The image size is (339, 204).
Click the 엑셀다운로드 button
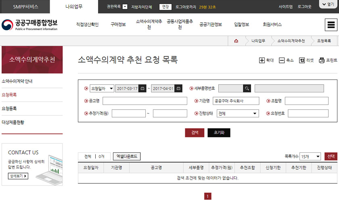pyautogui.click(x=127, y=156)
